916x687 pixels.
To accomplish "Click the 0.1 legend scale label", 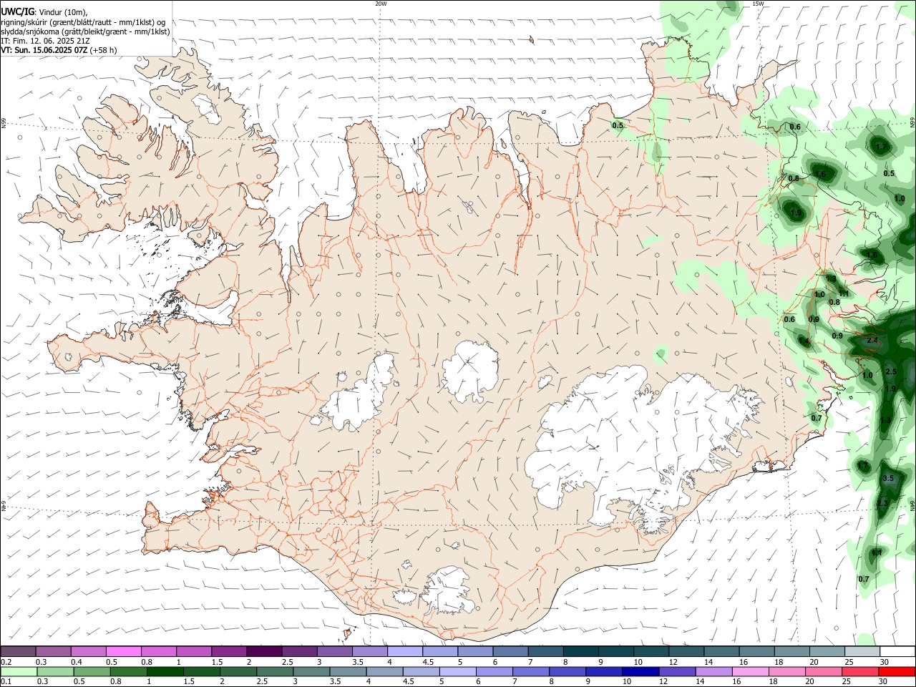I will pyautogui.click(x=6, y=682).
